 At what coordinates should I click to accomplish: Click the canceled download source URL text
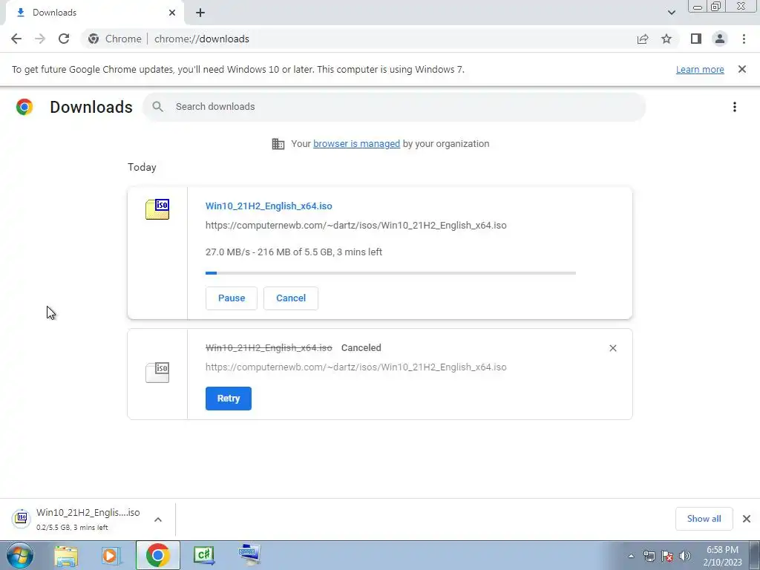click(356, 367)
